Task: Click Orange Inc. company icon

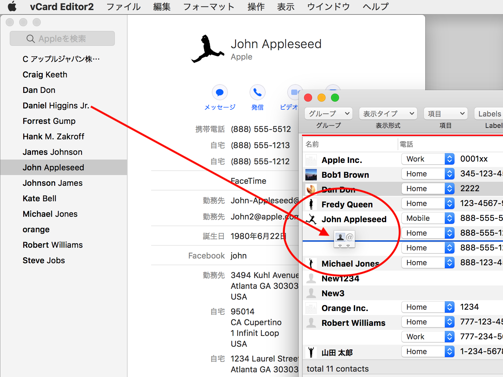Action: (x=311, y=308)
